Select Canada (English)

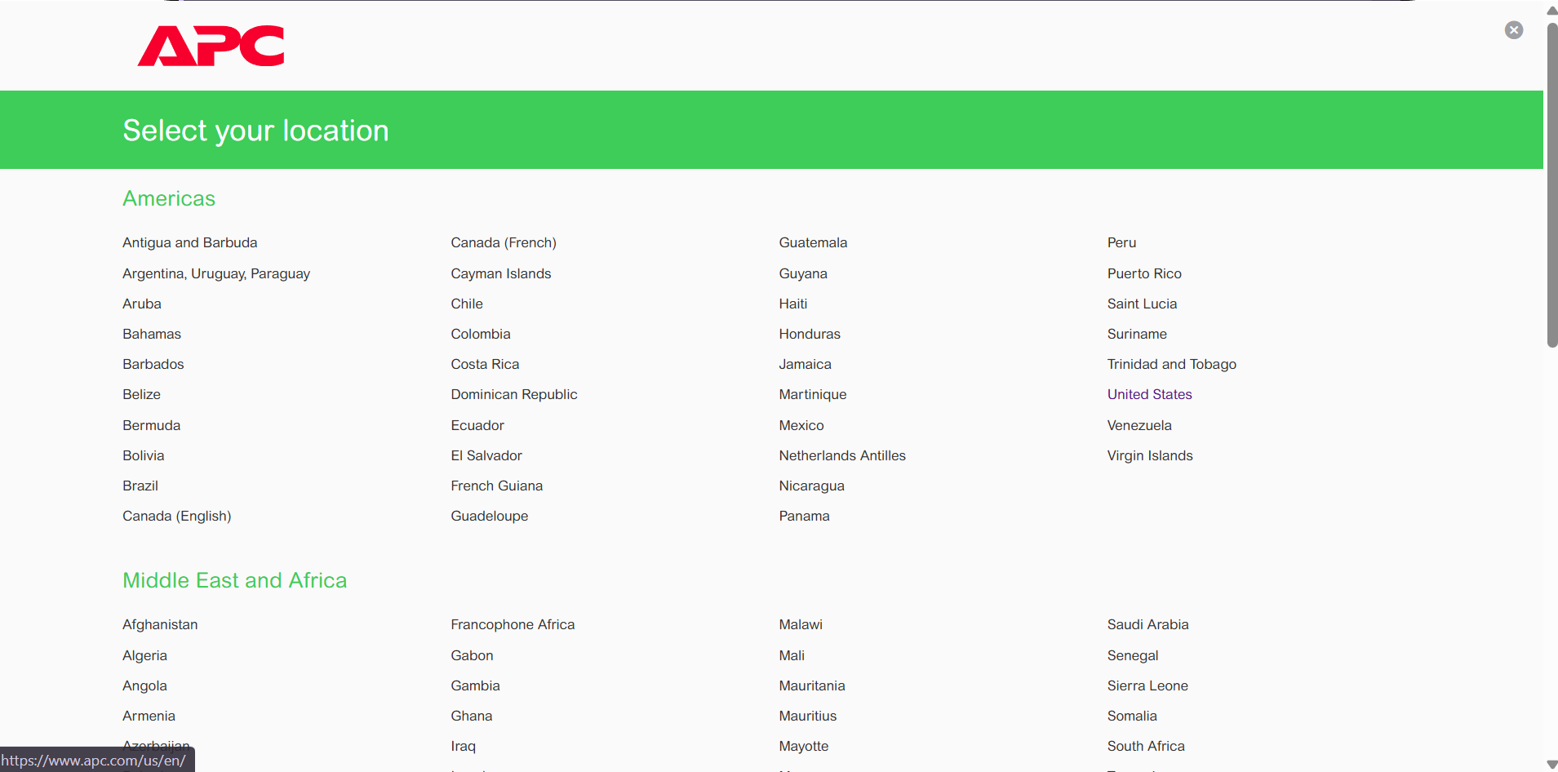177,516
